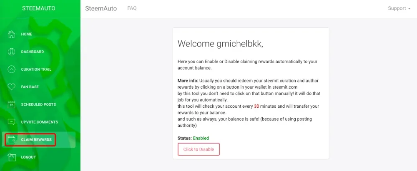Click the Scheduled Posts calendar icon

[x=12, y=104]
